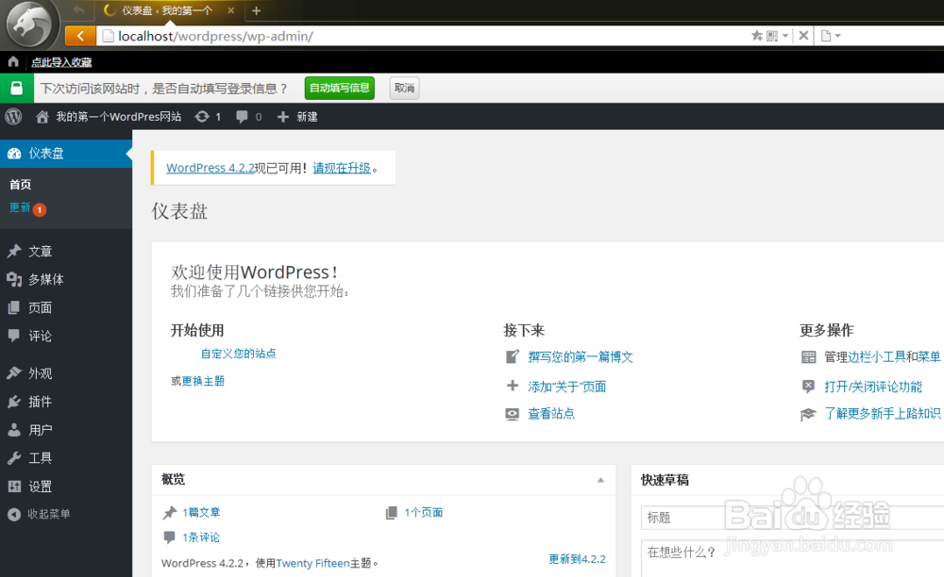Select 首页 under the 仪表盘 menu
Image resolution: width=944 pixels, height=577 pixels.
pyautogui.click(x=20, y=184)
